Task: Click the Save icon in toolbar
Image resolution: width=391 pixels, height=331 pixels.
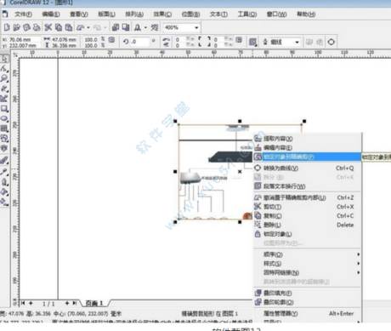Action: tap(26, 27)
